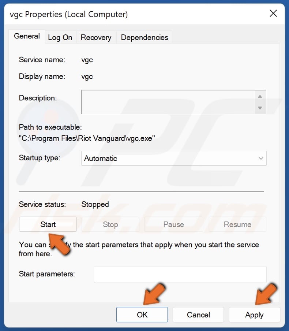Screen dimensions: 289x331
Task: Dismiss the dialog using Cancel
Action: pos(198,315)
